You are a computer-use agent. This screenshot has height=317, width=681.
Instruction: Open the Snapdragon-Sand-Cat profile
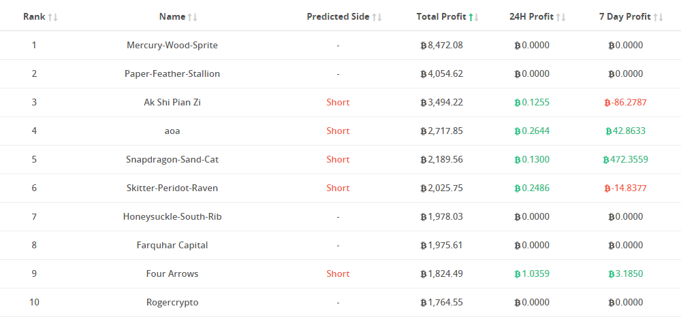pos(172,159)
